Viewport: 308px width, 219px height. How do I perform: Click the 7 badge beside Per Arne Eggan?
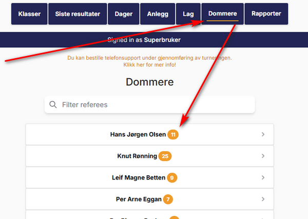(x=168, y=199)
